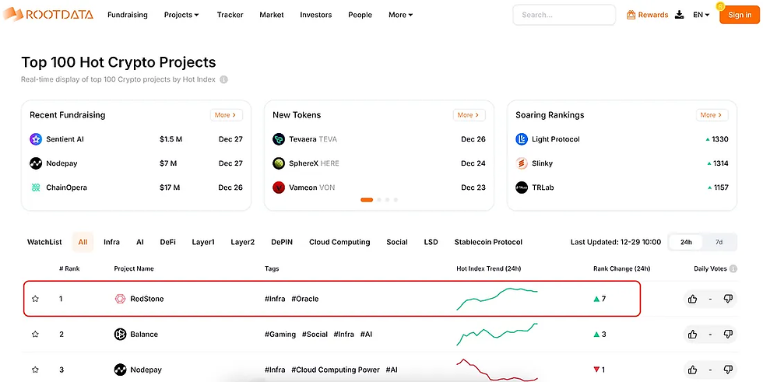
Task: Open More in New Tokens card
Action: pyautogui.click(x=469, y=115)
